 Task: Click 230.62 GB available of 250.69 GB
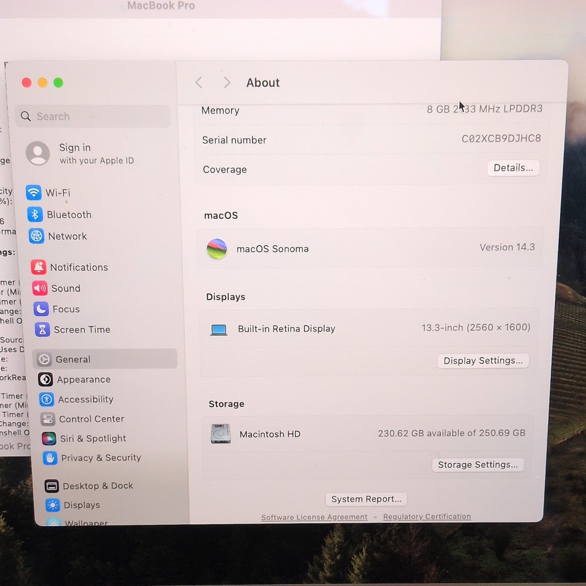click(x=452, y=433)
